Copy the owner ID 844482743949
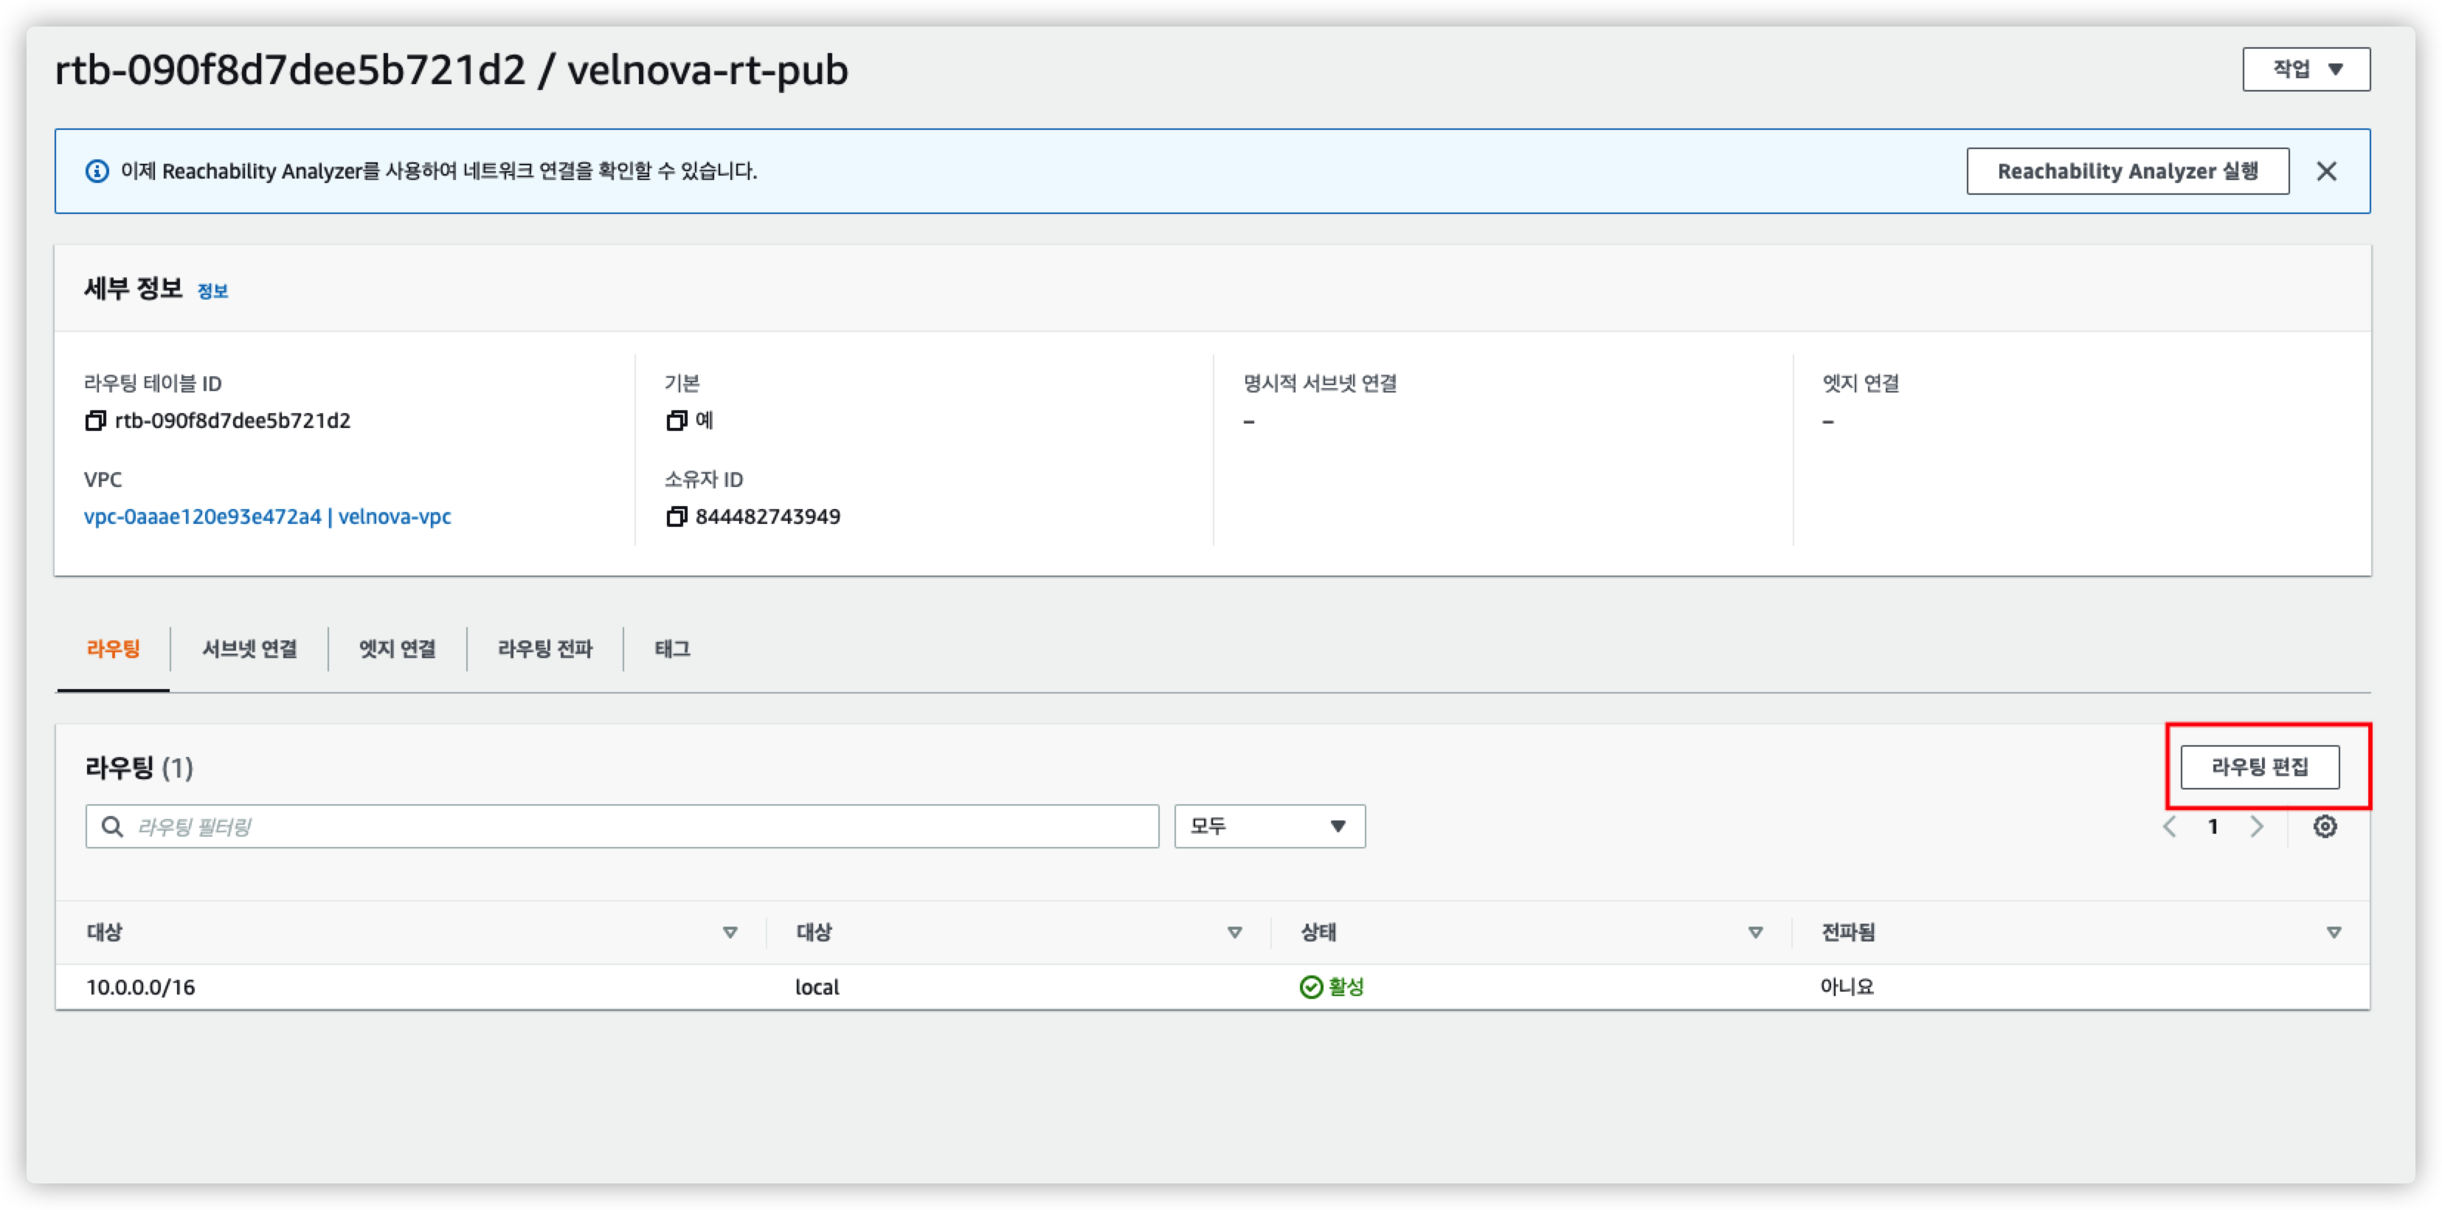 coord(676,516)
